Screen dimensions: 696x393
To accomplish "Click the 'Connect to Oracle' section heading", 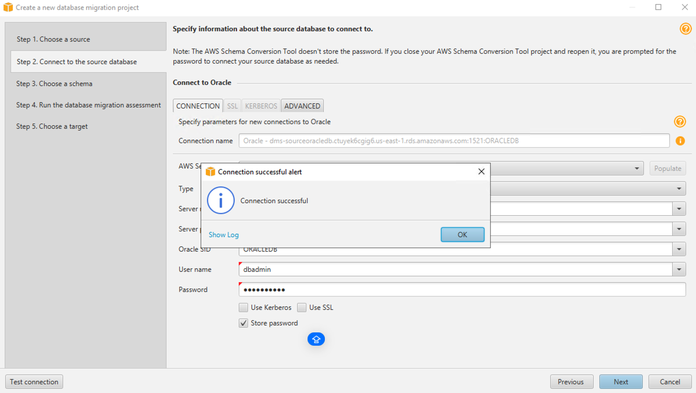I will (x=202, y=83).
